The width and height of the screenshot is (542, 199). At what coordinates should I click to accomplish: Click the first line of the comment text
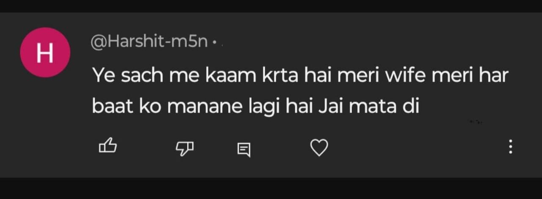pyautogui.click(x=300, y=76)
